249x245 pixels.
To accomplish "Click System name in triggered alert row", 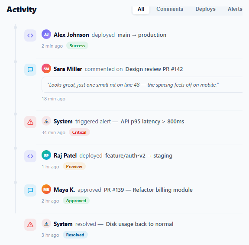I will [63, 122].
